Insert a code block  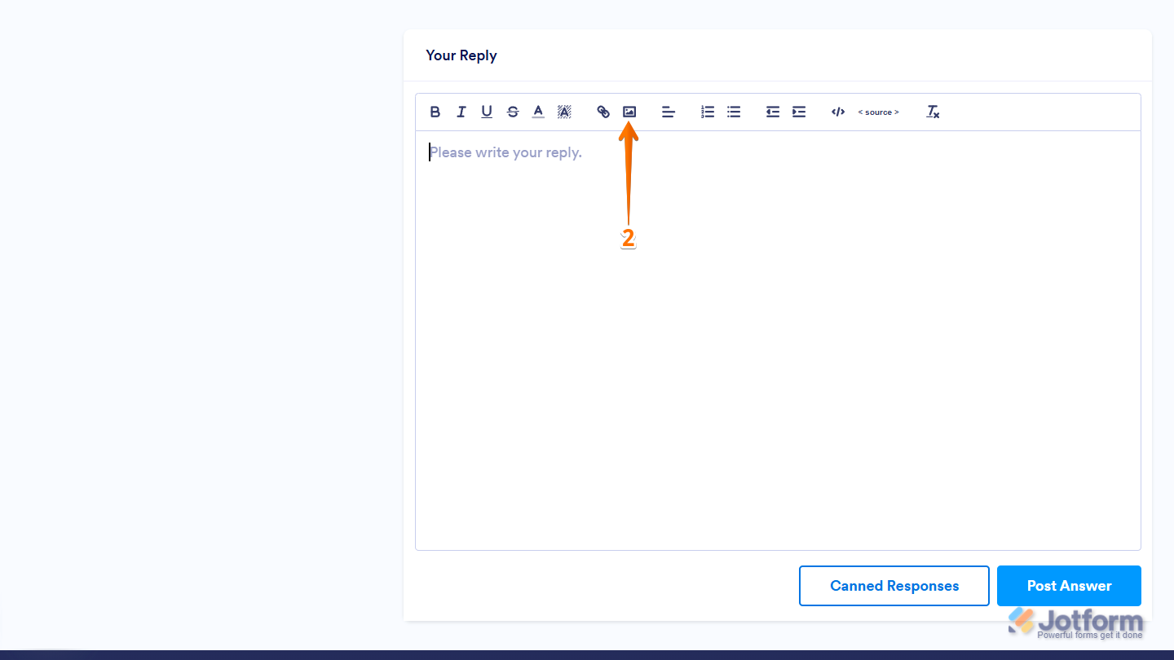(x=837, y=112)
